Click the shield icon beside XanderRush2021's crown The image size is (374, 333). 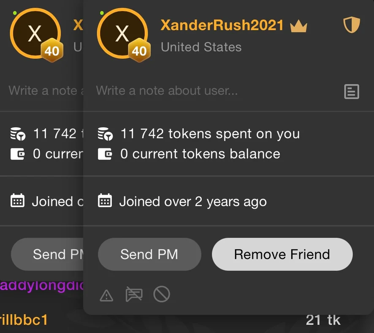[351, 25]
